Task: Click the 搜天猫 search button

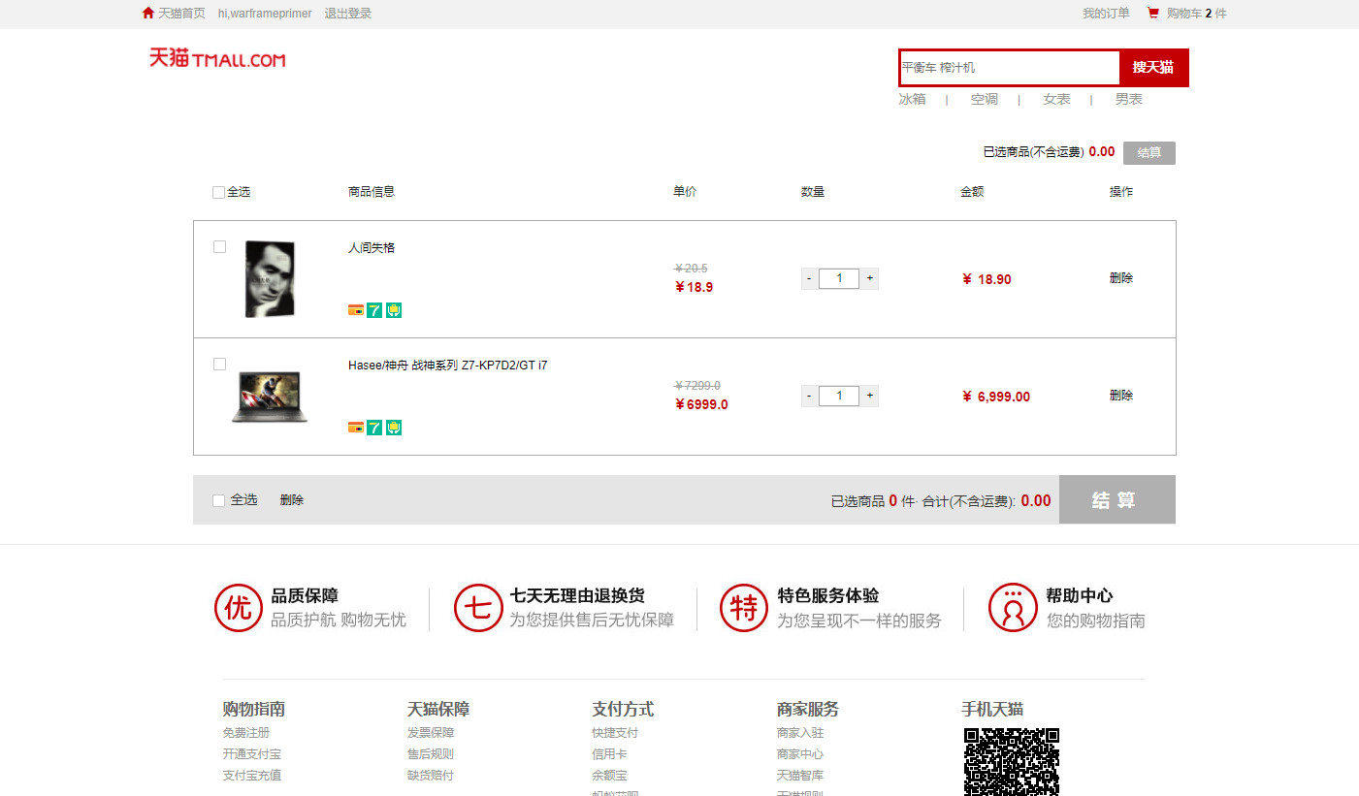Action: [1153, 68]
